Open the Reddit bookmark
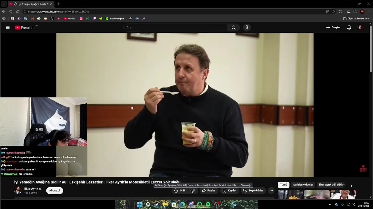Viewport: 373px width, 209px height. pos(45,19)
